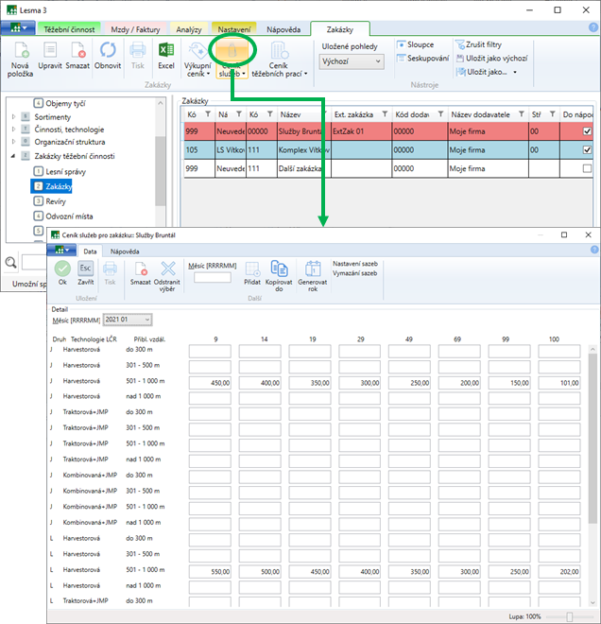Check the box in Další zakázka row

click(587, 167)
